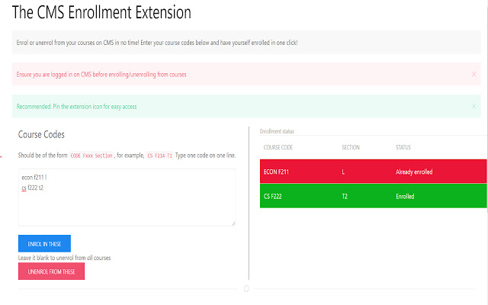488x305 pixels.
Task: Dismiss the red CMS login warning
Action: 474,74
